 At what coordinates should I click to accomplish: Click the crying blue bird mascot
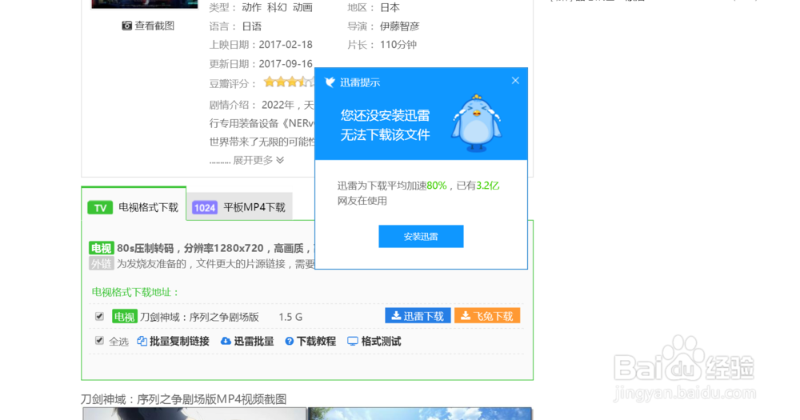point(477,123)
